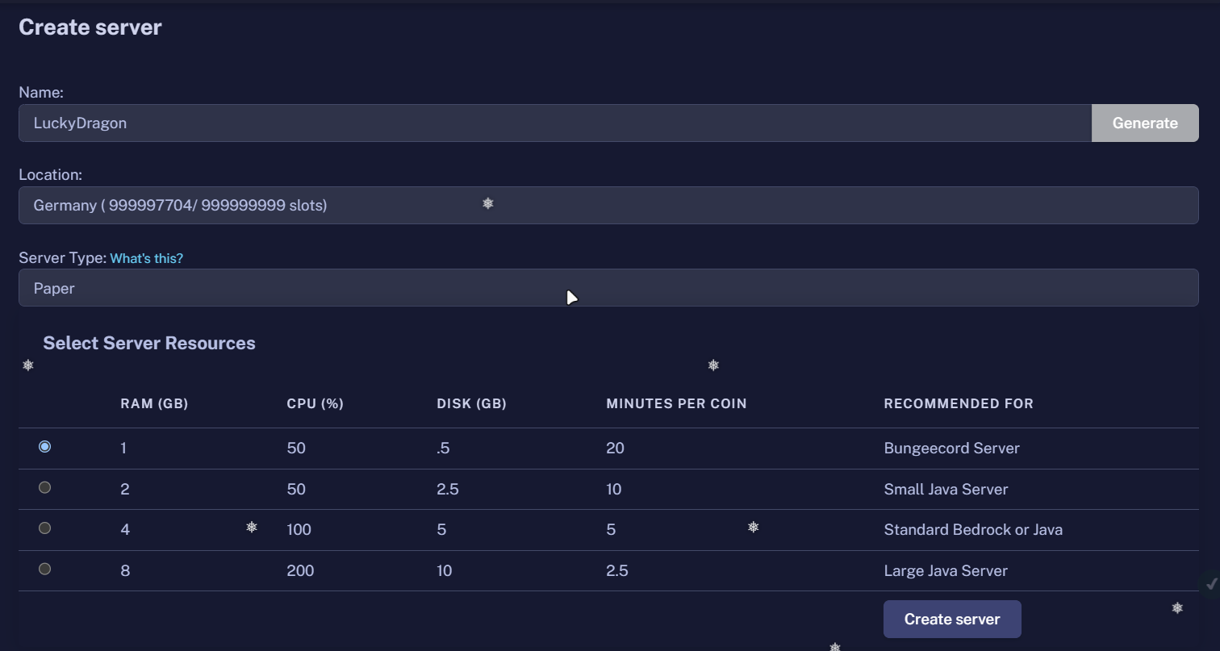Click the Create server page title
The image size is (1220, 651).
[90, 27]
